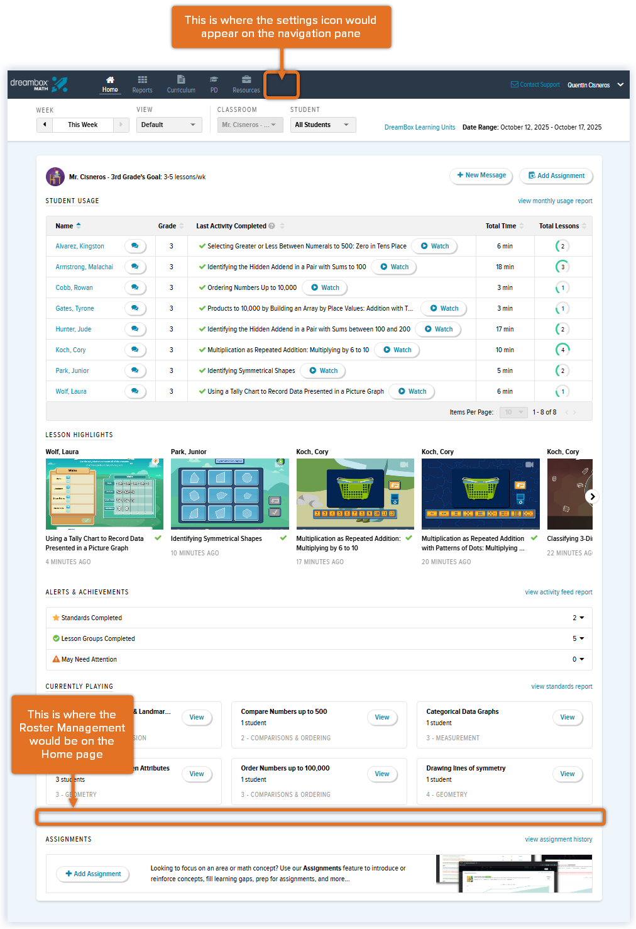Open the View Default dropdown
The image size is (636, 929).
169,125
